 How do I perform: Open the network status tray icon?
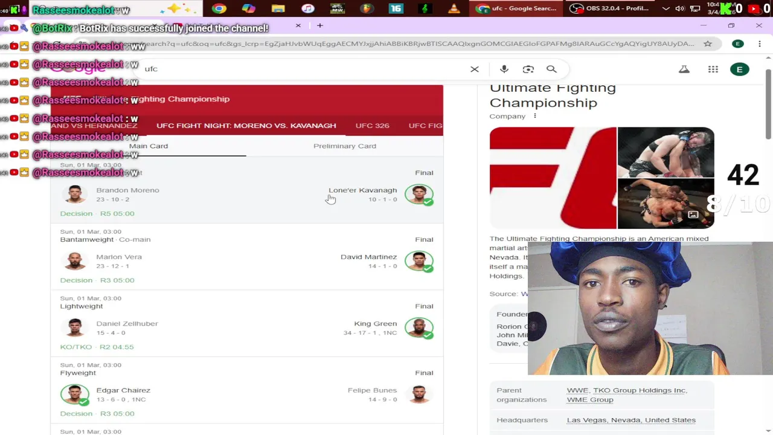click(x=695, y=8)
